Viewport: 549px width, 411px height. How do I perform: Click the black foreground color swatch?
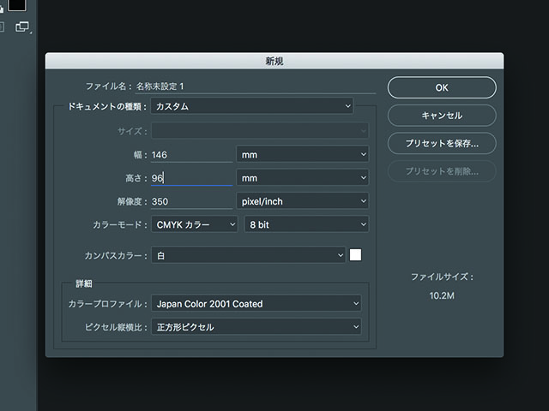click(x=17, y=5)
